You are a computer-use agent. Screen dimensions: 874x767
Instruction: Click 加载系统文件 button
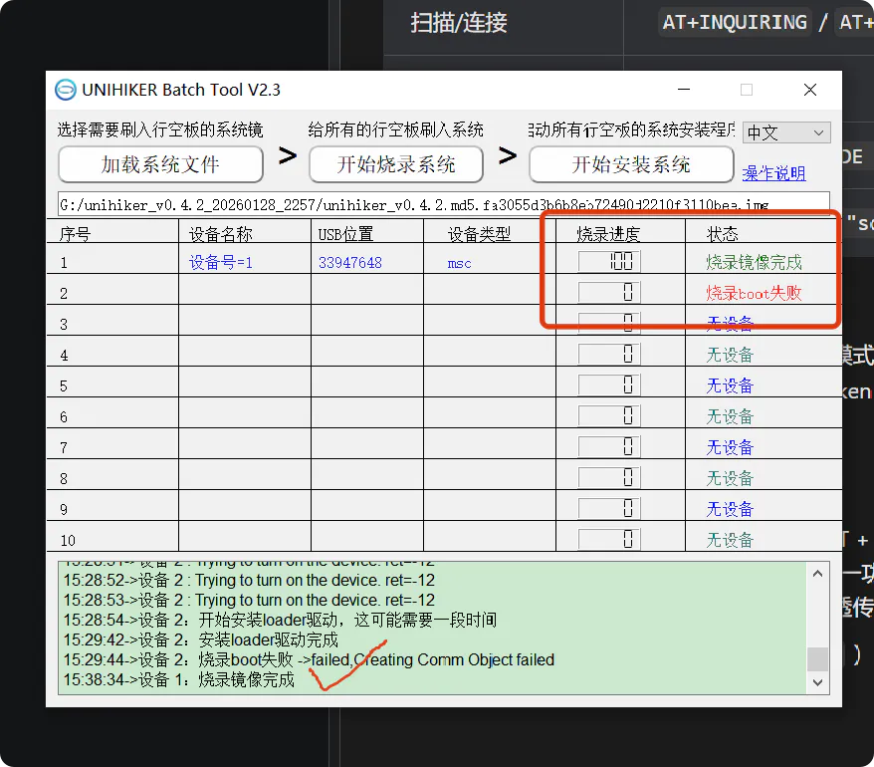(x=160, y=164)
